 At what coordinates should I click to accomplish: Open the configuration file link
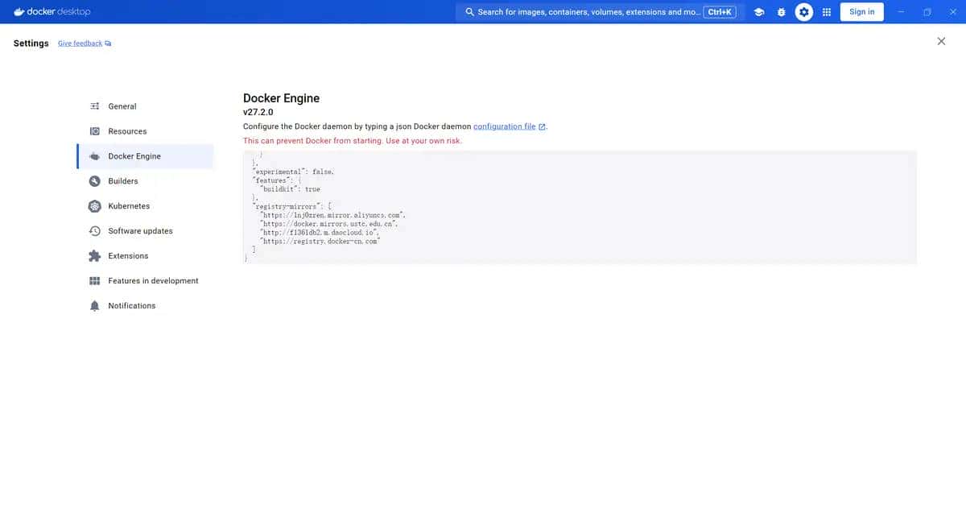coord(505,126)
